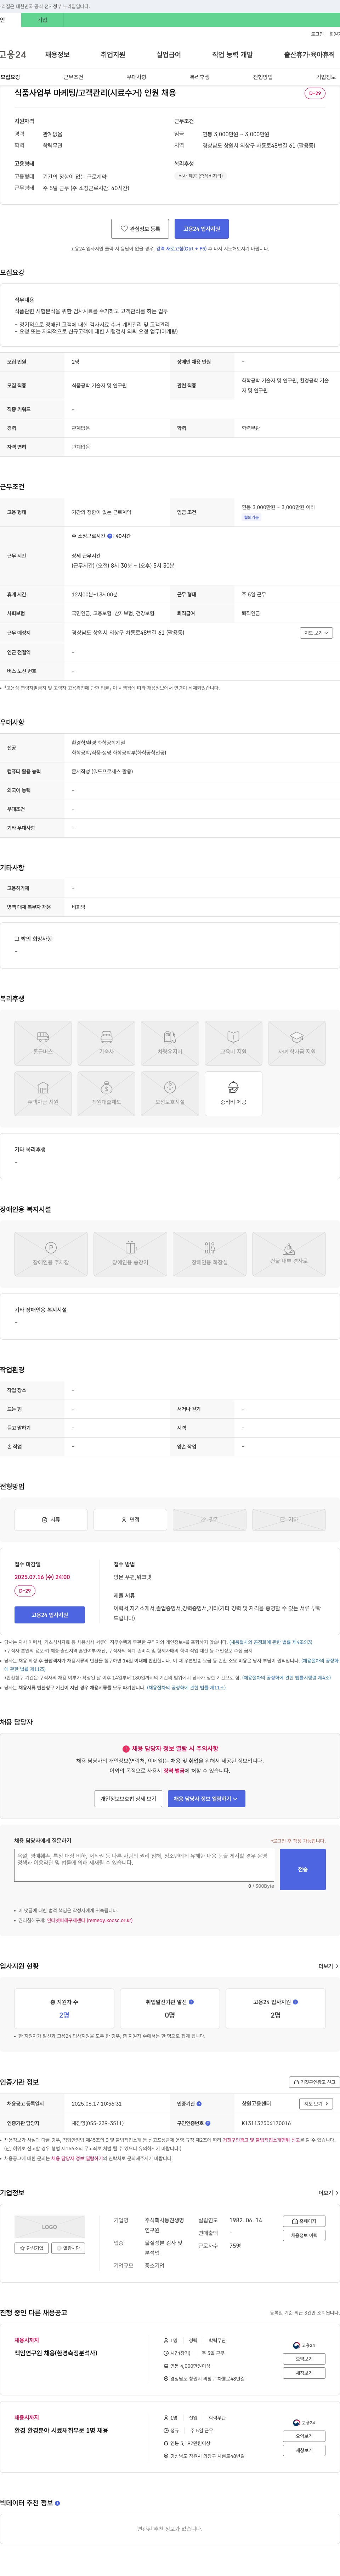The image size is (340, 2576).
Task: Click 고용24 입사지원 button under the 접수 마감일
Action: [x=50, y=1615]
